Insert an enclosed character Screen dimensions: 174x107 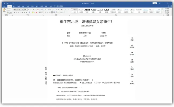(x=42, y=12)
